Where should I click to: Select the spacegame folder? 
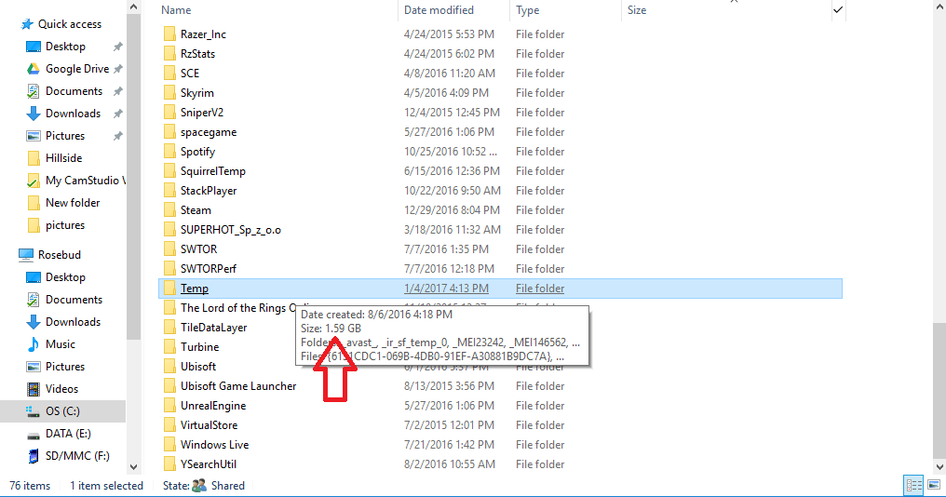pos(209,132)
